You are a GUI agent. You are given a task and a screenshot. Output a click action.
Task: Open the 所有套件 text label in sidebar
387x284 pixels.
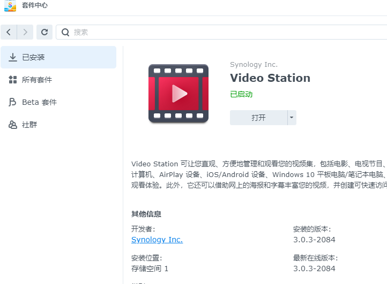point(37,80)
